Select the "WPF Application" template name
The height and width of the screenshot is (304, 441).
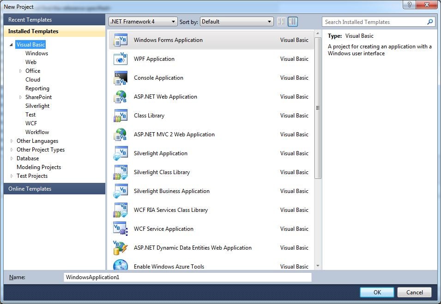click(x=154, y=59)
